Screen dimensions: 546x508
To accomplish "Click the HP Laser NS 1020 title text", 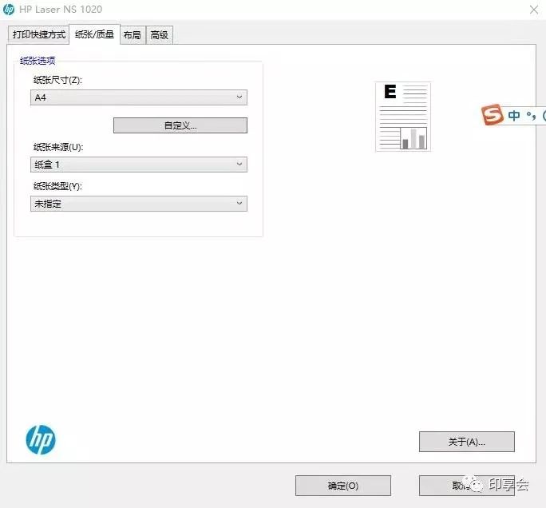I will click(x=61, y=10).
